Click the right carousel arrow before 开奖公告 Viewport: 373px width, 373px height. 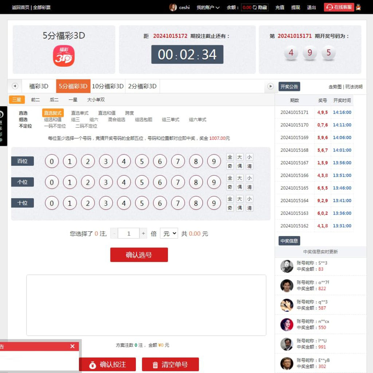click(270, 86)
